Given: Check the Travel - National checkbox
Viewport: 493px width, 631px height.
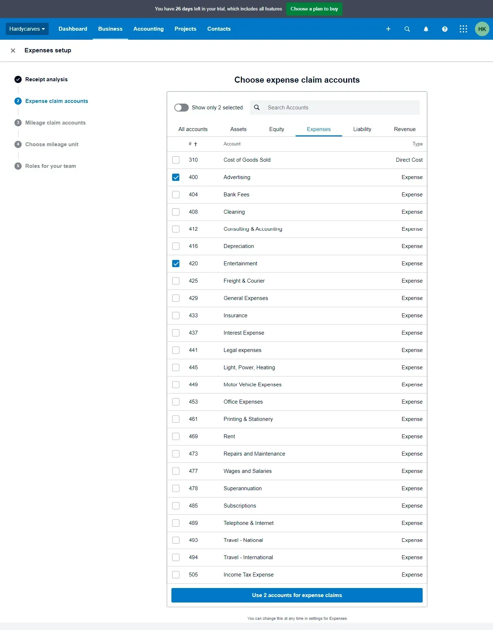Looking at the screenshot, I should click(176, 540).
